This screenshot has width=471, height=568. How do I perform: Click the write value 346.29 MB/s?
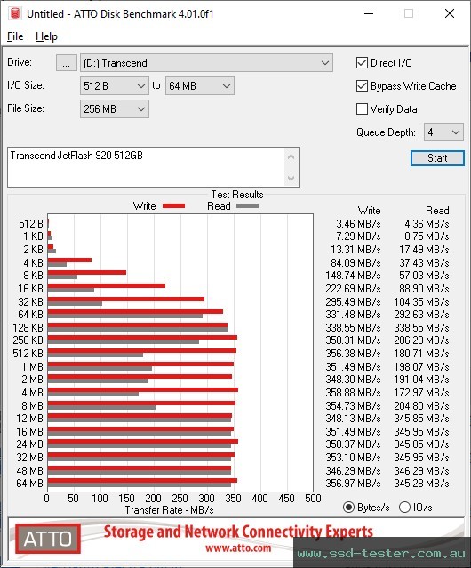point(353,471)
